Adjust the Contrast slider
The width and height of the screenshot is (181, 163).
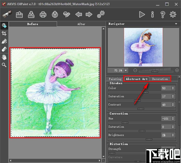(142, 109)
